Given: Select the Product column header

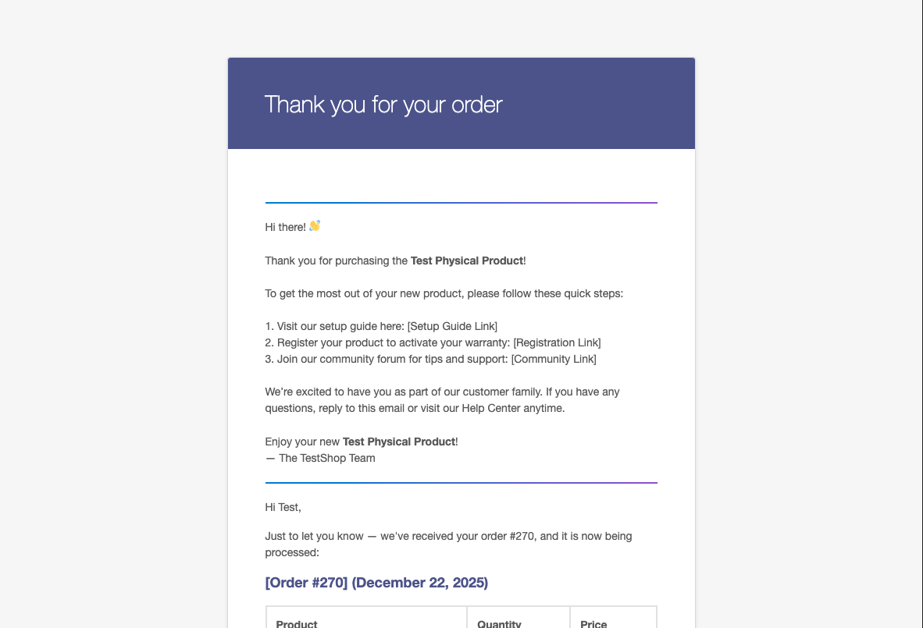Looking at the screenshot, I should (x=297, y=624).
